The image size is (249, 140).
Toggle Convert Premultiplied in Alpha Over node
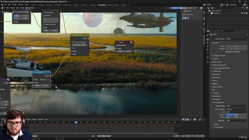[73, 42]
